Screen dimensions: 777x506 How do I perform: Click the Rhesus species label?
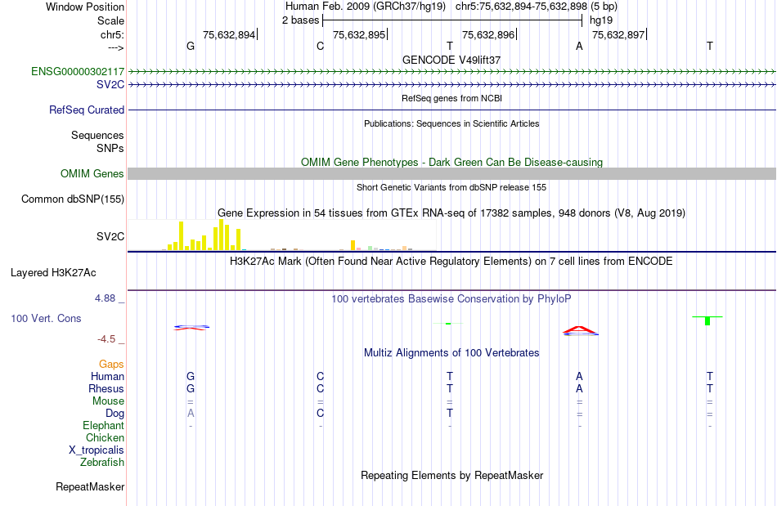click(106, 389)
